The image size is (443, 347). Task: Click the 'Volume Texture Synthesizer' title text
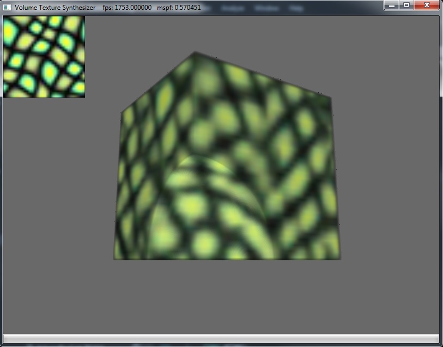pyautogui.click(x=55, y=8)
